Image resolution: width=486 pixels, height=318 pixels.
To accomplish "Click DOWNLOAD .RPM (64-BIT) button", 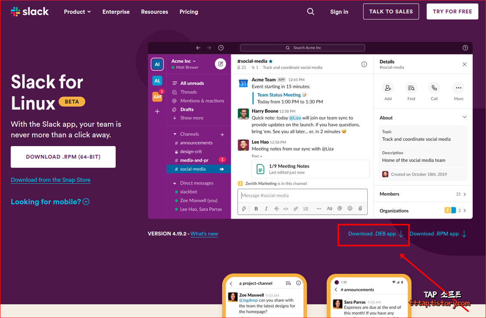I will pyautogui.click(x=63, y=157).
